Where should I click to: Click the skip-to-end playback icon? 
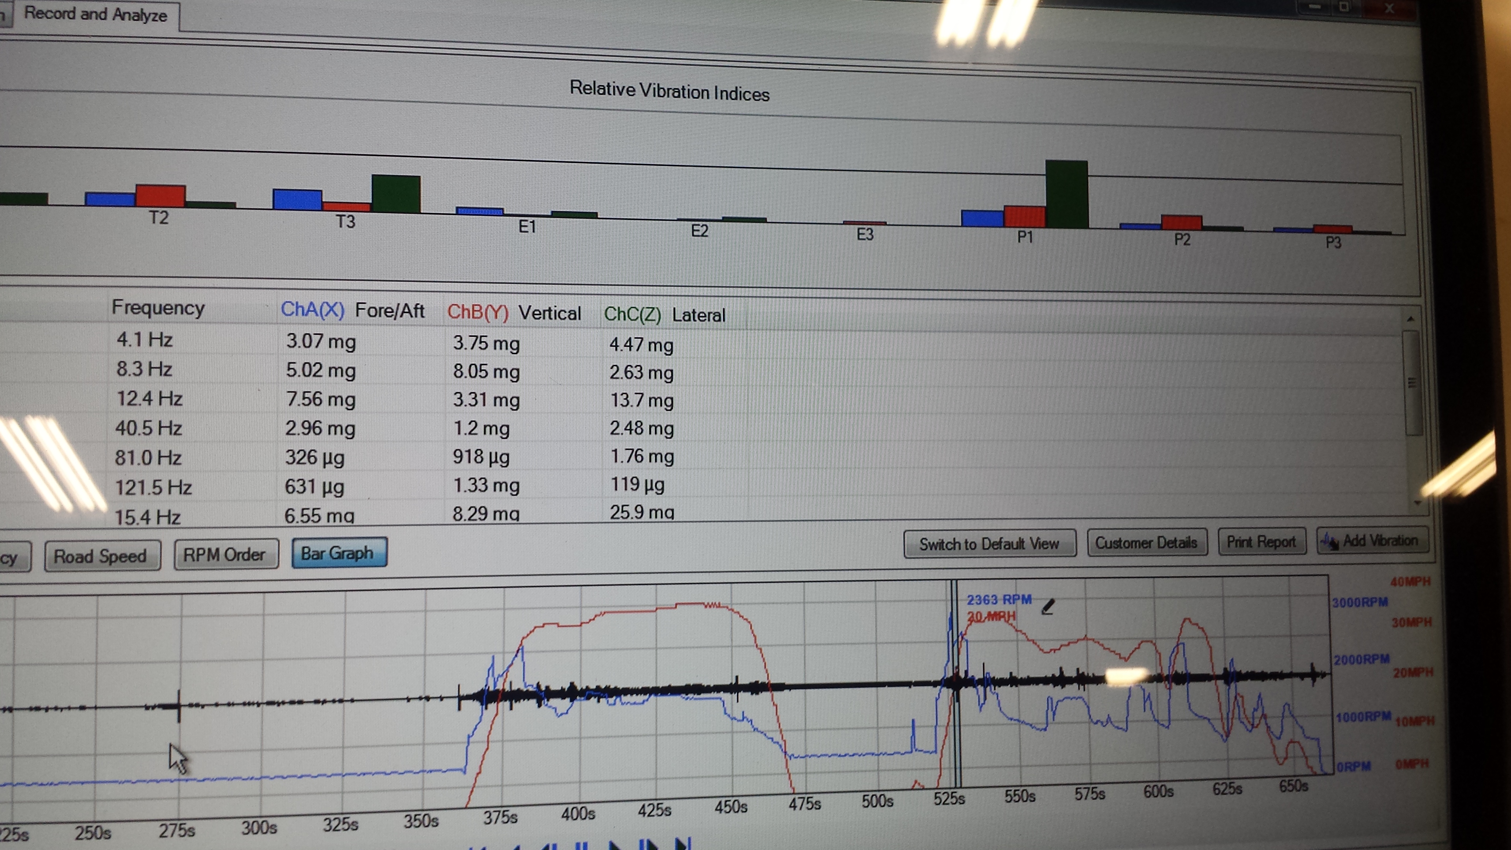tap(683, 844)
